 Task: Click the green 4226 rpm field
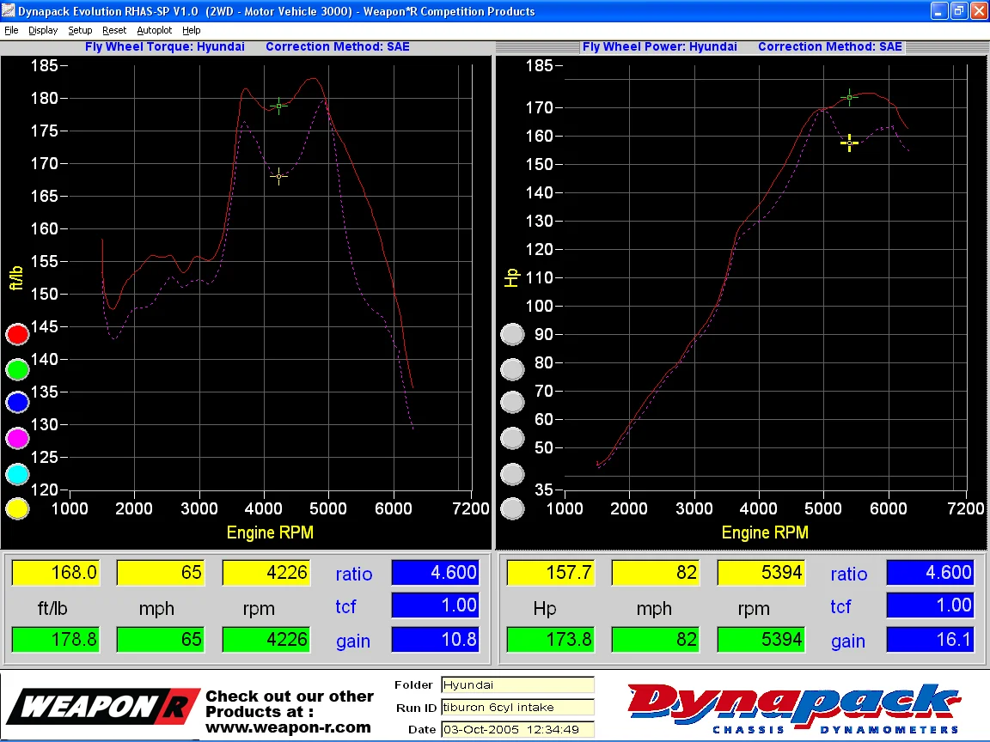[266, 639]
